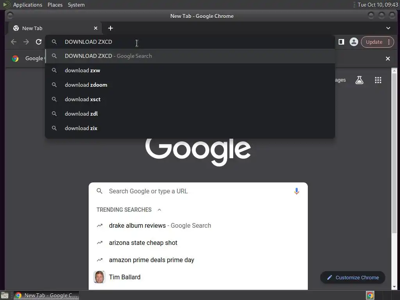Open the profile avatar menu
Screen dimensions: 400x300
point(354,42)
